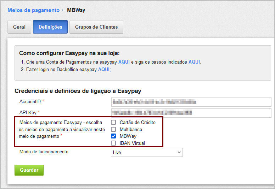Open the Grupos de Clientes tab
275x189 pixels.
pyautogui.click(x=96, y=27)
